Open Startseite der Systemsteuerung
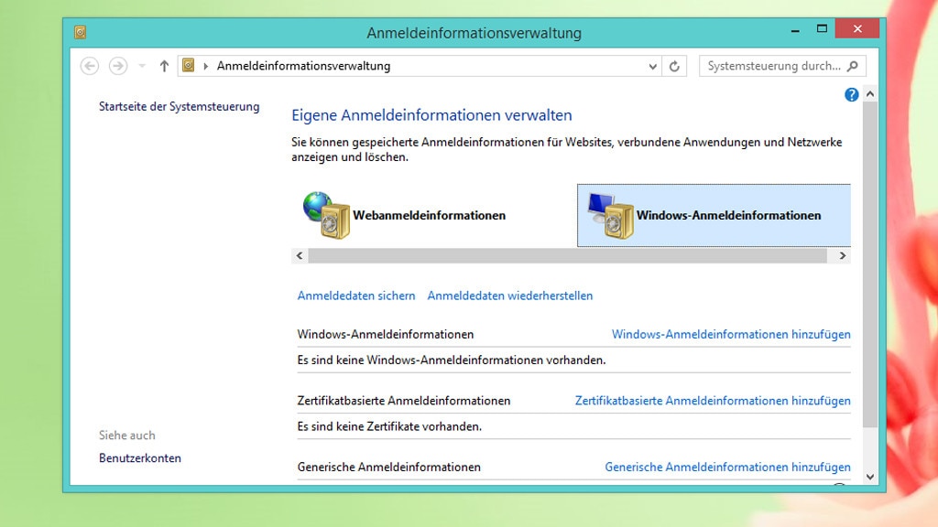The width and height of the screenshot is (938, 527). point(179,106)
